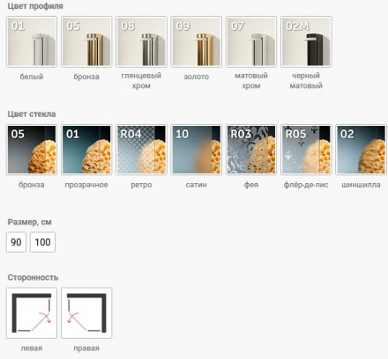This screenshot has height=359, width=388.
Task: Select the 01 белый profile color
Action: pyautogui.click(x=32, y=41)
